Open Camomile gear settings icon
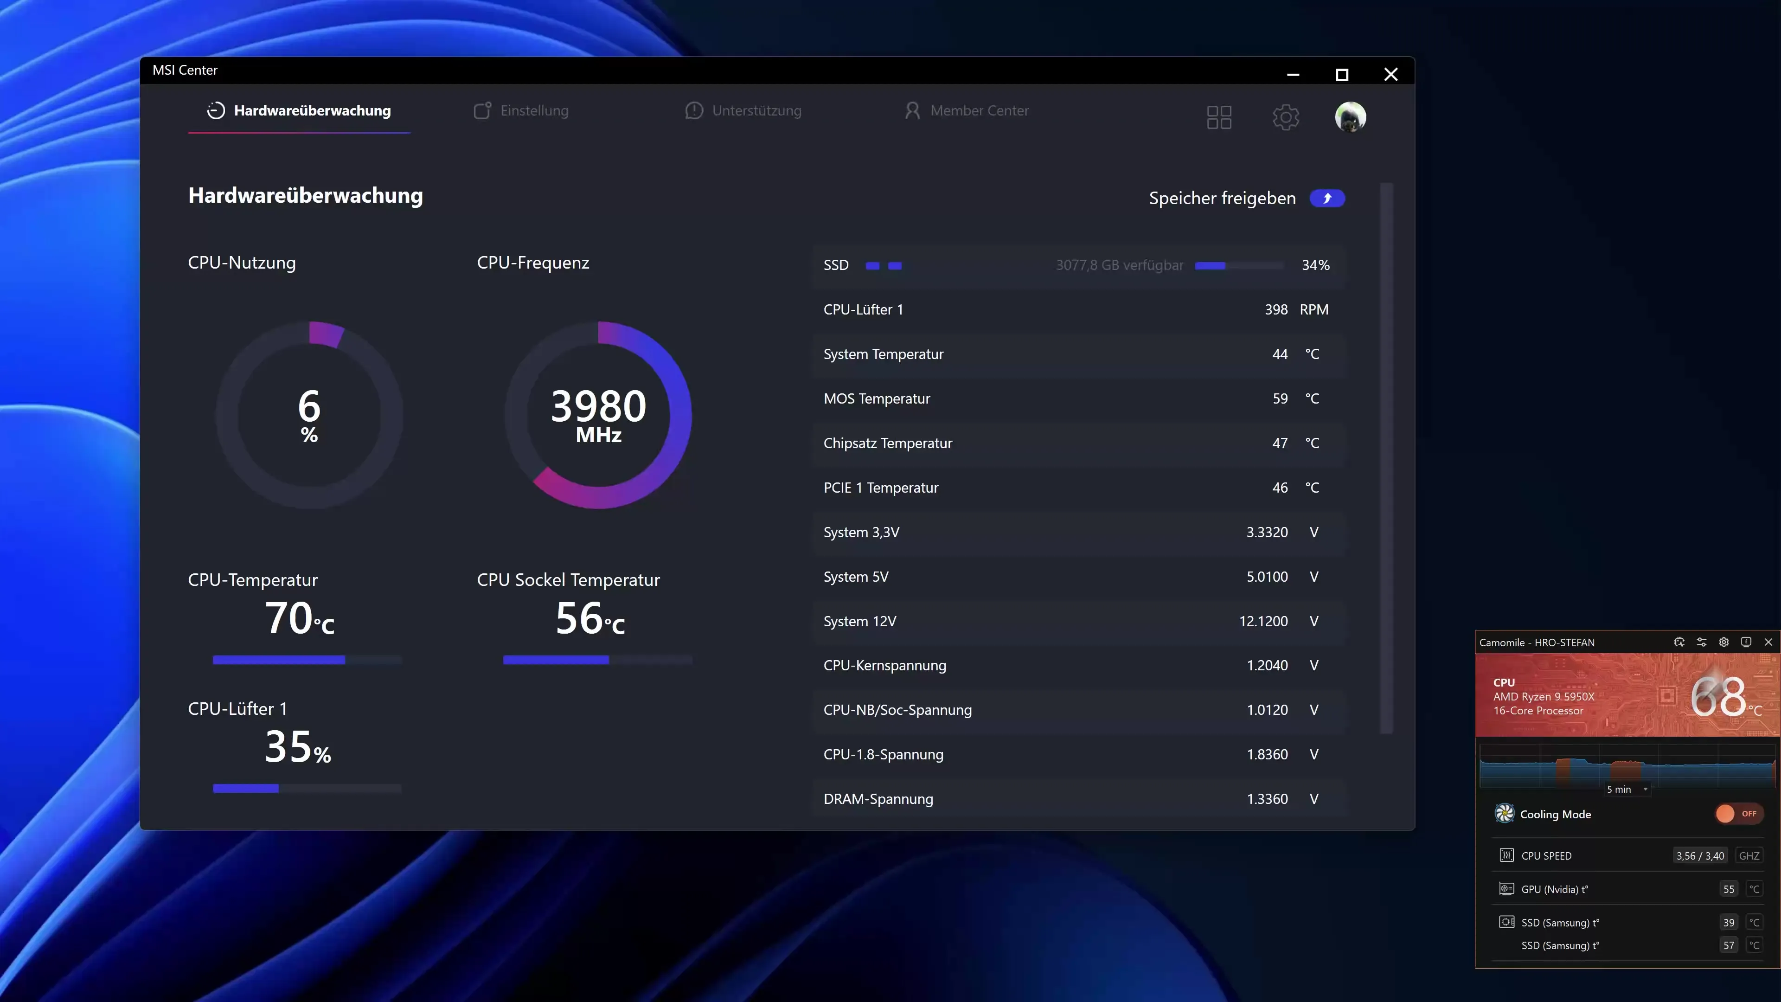Image resolution: width=1781 pixels, height=1002 pixels. [1723, 642]
